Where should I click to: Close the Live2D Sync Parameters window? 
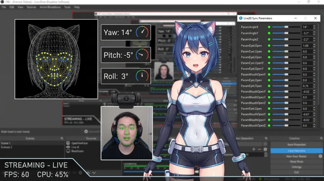315,18
